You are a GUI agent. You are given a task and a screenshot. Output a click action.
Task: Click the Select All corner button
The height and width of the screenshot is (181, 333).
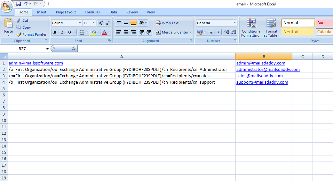coord(4,57)
